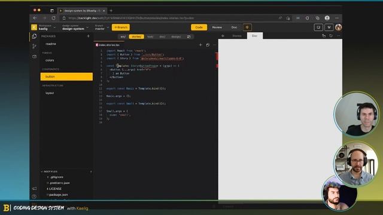Select the test/ folder tab
The width and height of the screenshot is (383, 215).
click(x=150, y=36)
